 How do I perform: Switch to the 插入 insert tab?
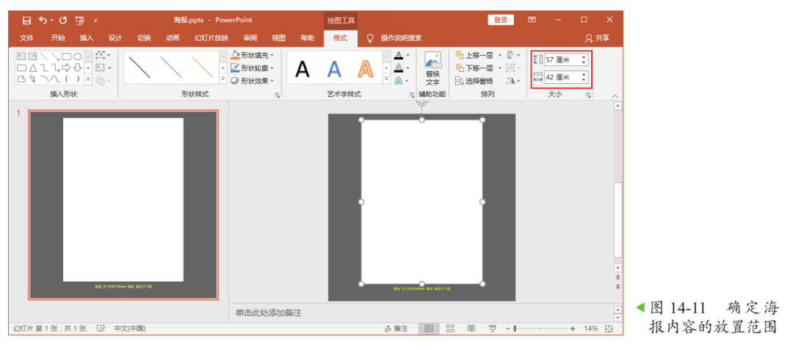[x=87, y=38]
